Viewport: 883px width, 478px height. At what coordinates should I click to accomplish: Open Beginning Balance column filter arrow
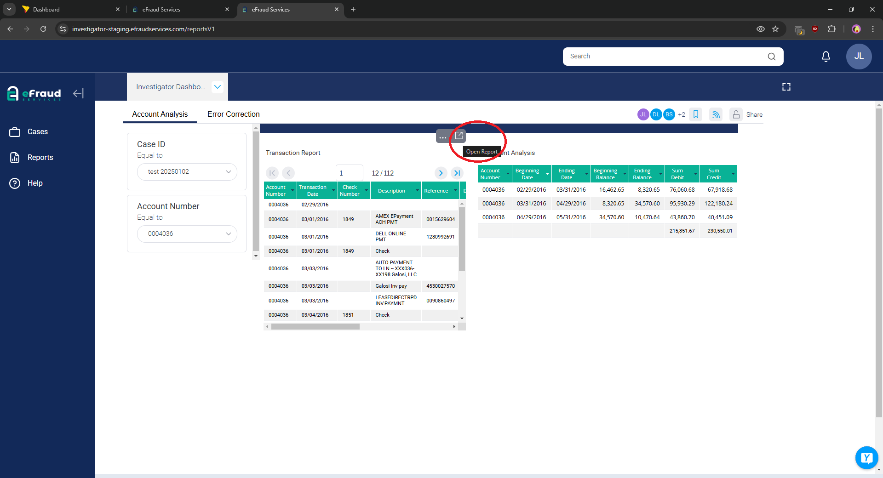(x=625, y=174)
